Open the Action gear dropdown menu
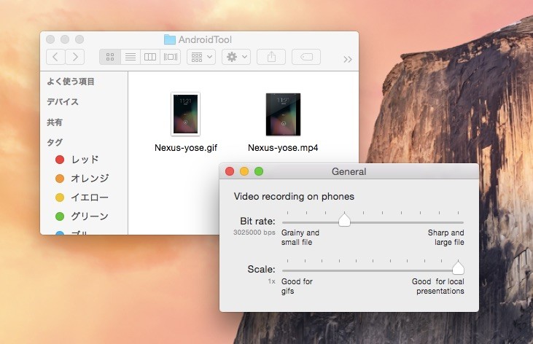This screenshot has width=533, height=344. coord(236,57)
